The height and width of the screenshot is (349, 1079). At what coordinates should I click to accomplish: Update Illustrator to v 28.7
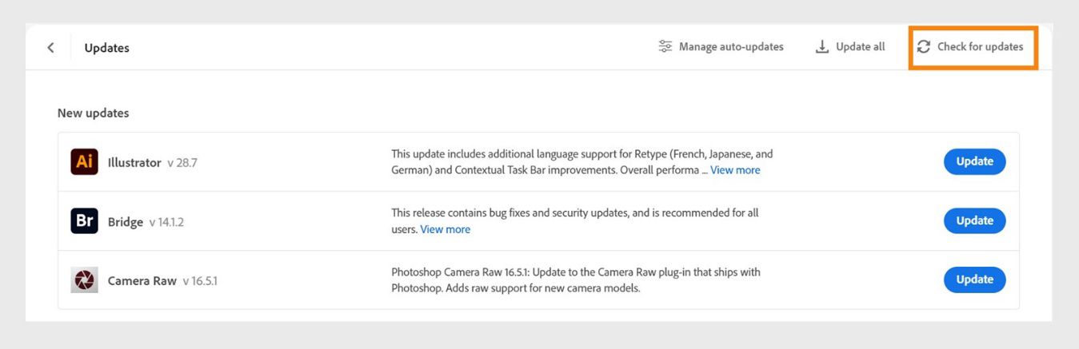pos(974,161)
